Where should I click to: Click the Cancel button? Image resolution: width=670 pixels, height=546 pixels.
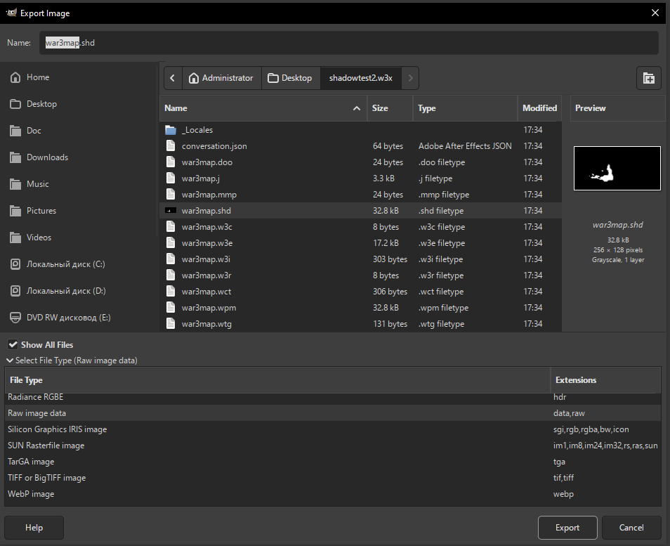(x=631, y=528)
